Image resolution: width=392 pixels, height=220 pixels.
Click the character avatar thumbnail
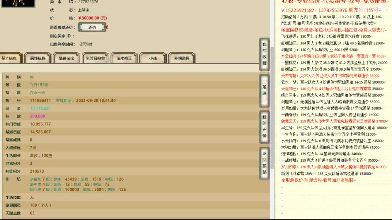click(x=17, y=3)
